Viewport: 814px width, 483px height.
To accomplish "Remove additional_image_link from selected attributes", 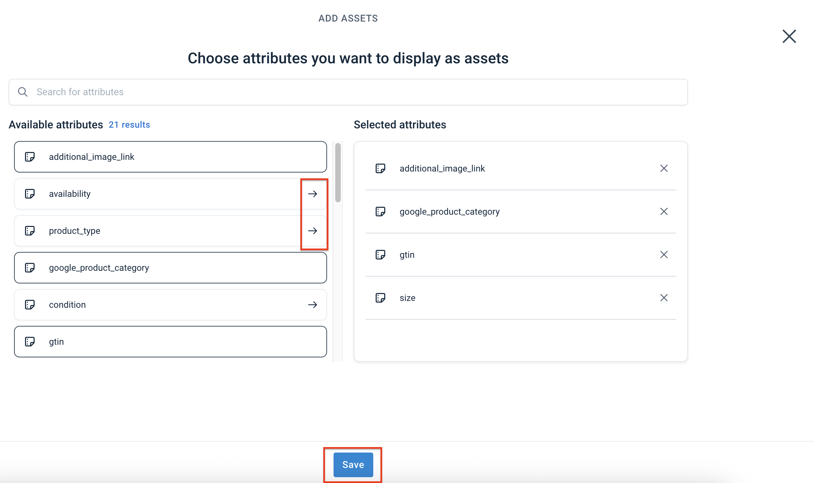I will (664, 168).
